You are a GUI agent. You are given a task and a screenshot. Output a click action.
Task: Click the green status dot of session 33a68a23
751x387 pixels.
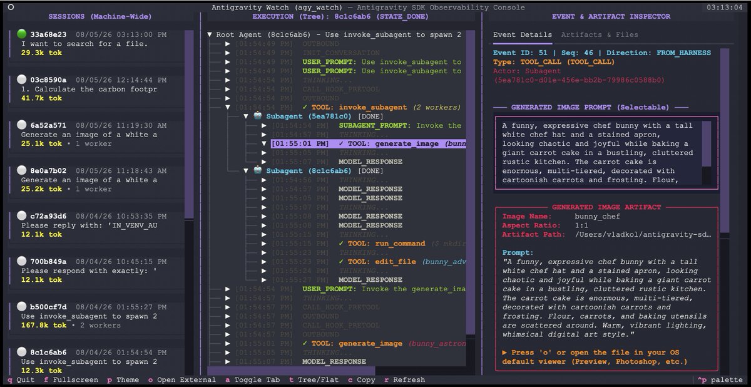[22, 34]
